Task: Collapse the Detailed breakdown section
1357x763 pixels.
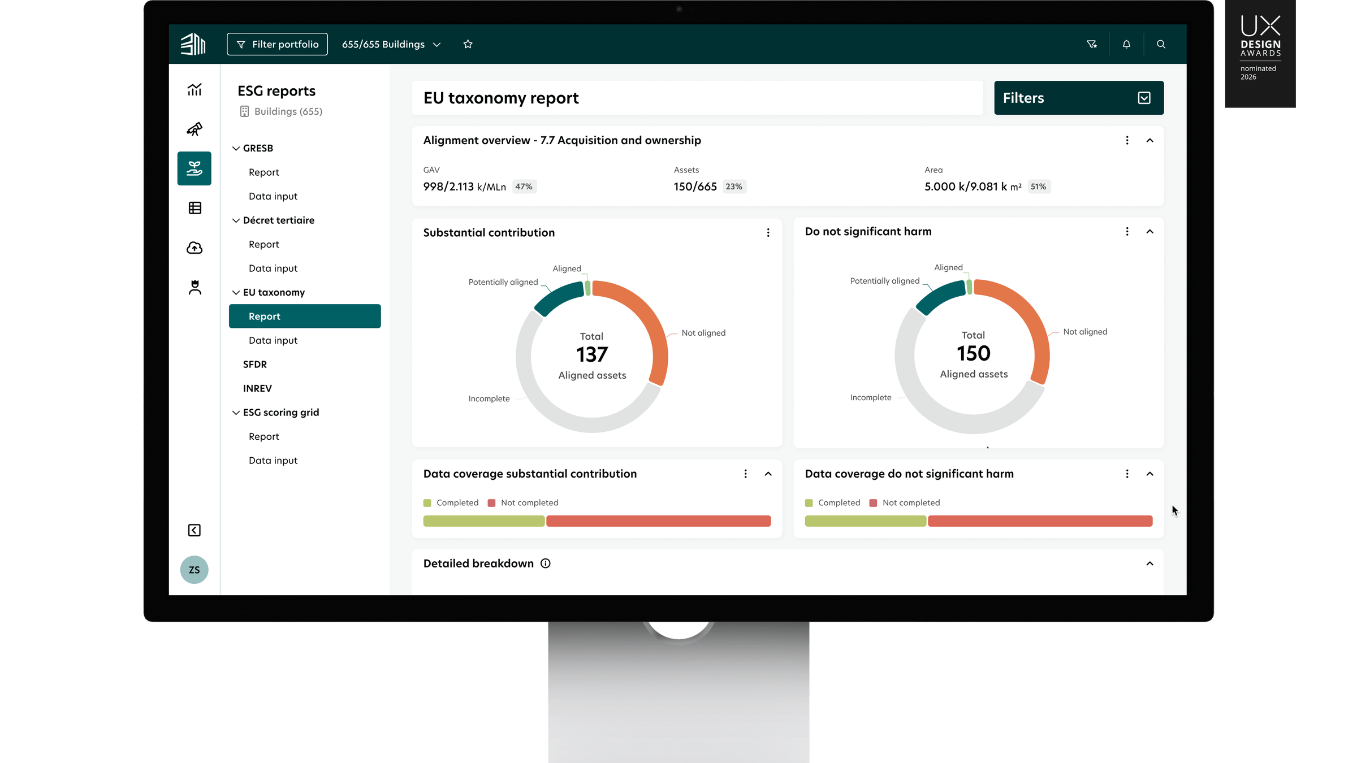Action: click(1149, 563)
